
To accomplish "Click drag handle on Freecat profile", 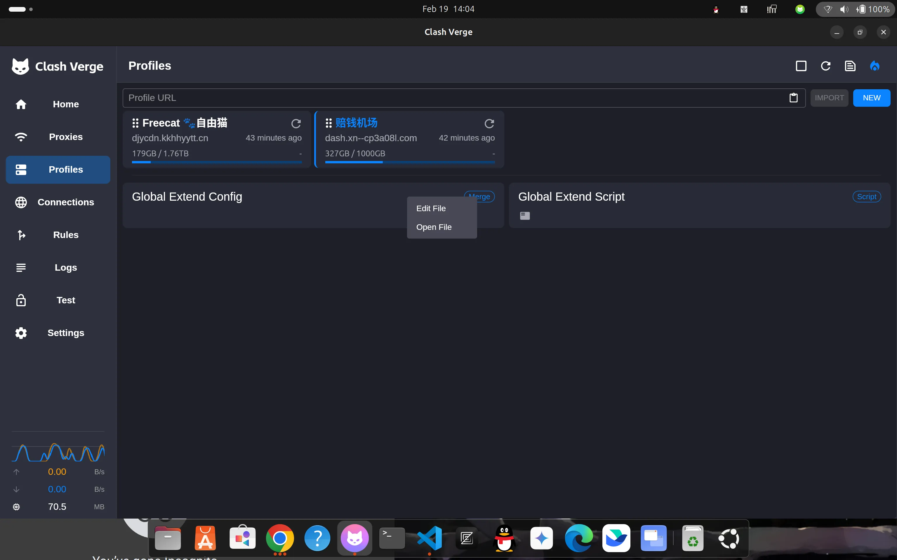I will tap(135, 123).
